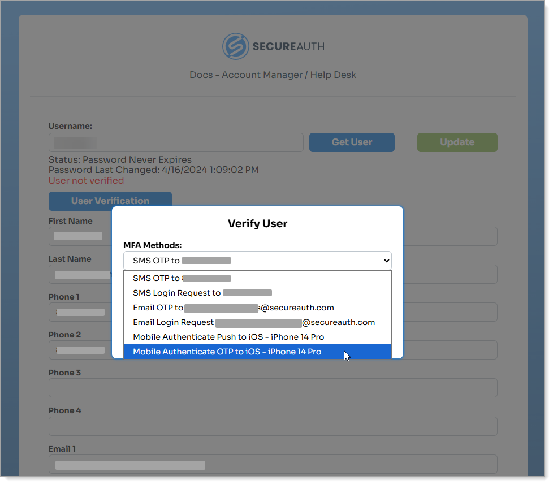The width and height of the screenshot is (553, 485).
Task: Click the Get User button
Action: 352,142
